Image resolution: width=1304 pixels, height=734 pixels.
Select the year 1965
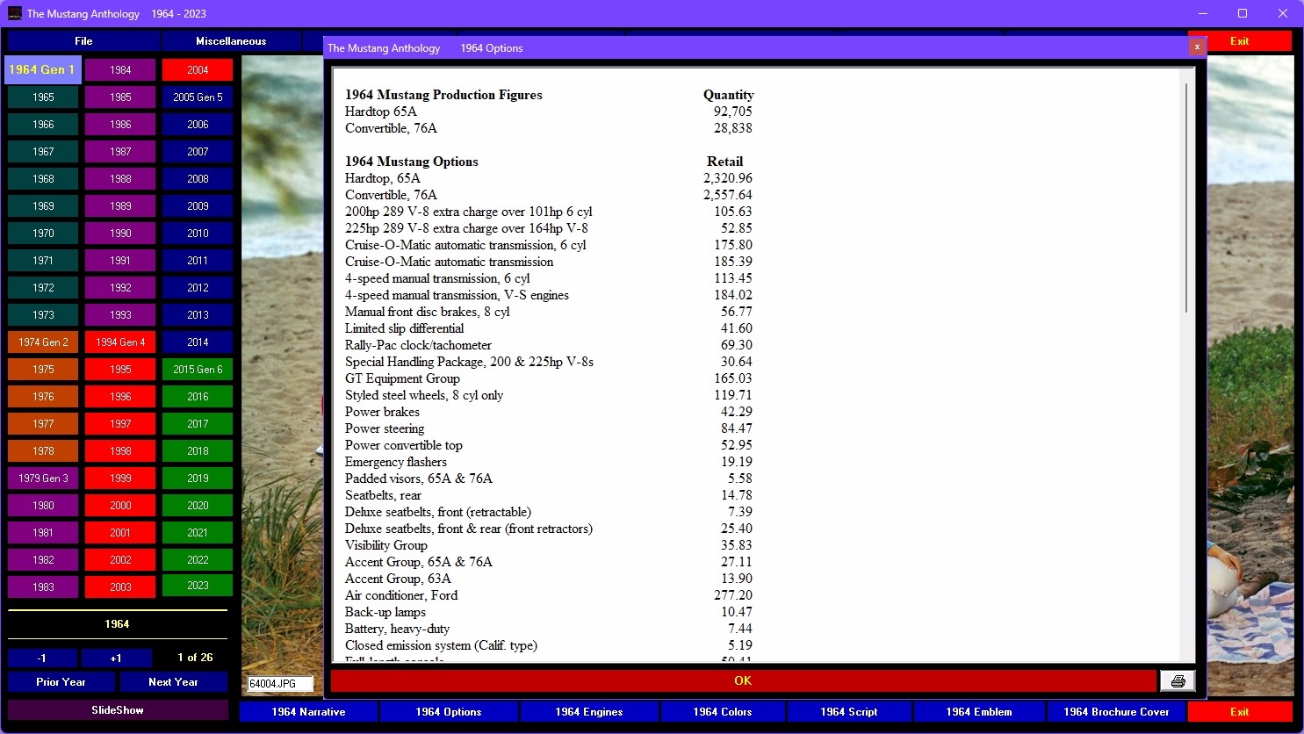(x=43, y=97)
